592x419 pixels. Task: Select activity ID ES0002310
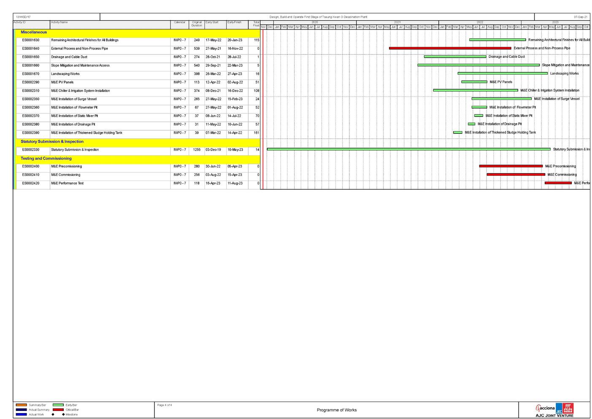coord(30,91)
